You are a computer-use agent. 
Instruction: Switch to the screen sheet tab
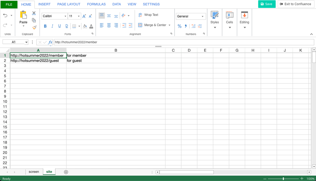click(34, 172)
